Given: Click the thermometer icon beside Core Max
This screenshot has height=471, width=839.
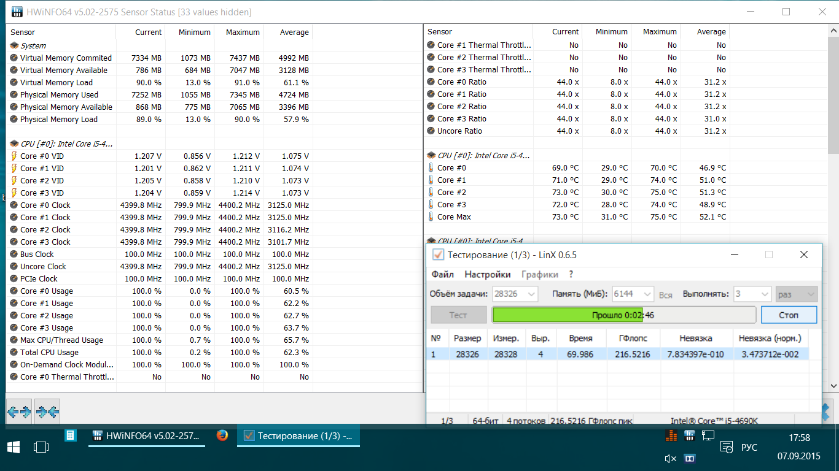Looking at the screenshot, I should 431,216.
